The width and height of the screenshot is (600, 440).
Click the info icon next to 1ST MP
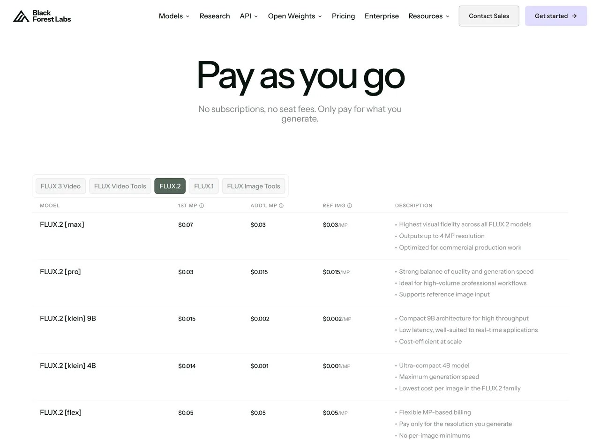click(202, 206)
